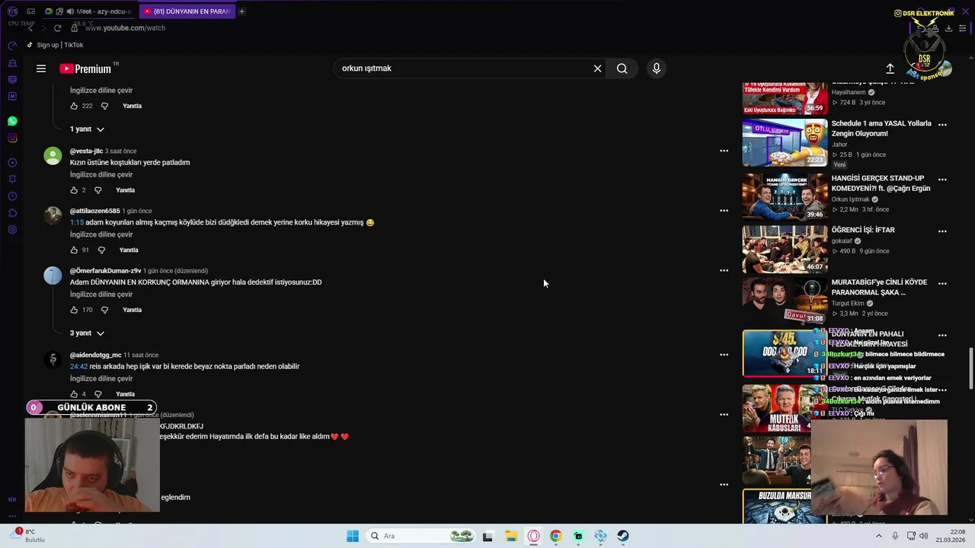Reply with Yanıtla on the @attilaozen6585 comment

tap(129, 250)
